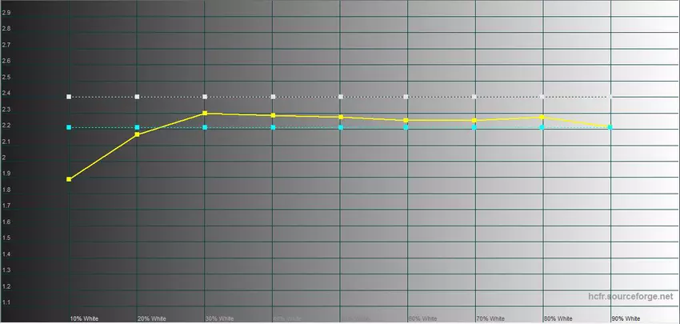Click the white dotted-line point at 30% White
This screenshot has width=680, height=324.
[x=206, y=97]
